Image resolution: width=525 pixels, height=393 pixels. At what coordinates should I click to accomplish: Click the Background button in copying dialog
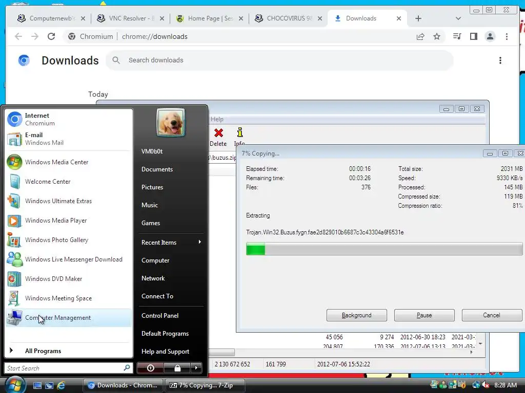pos(357,315)
